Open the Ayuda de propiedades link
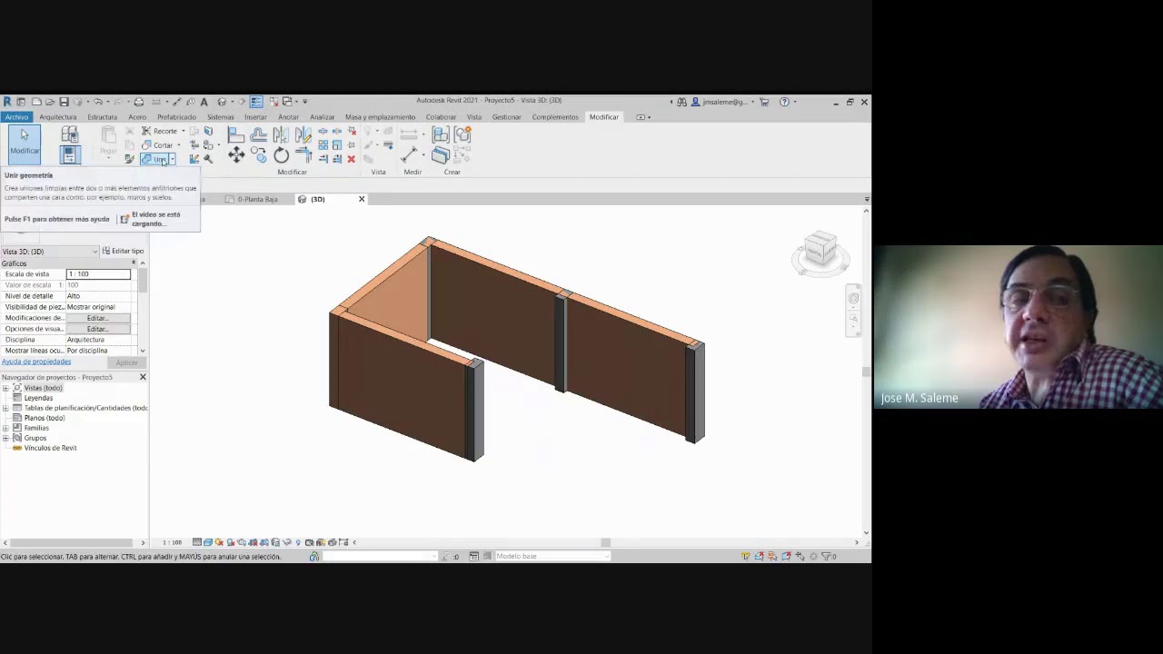 pos(36,362)
